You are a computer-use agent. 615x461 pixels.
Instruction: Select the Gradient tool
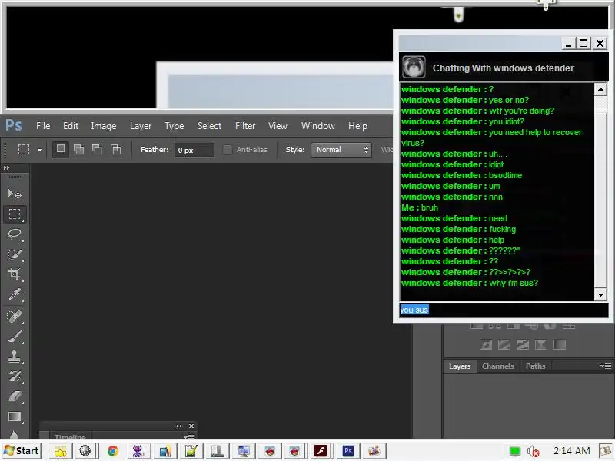(x=15, y=416)
